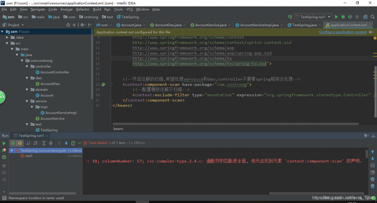377x203 pixels.
Task: Select the cnstrong breadcrumb in navigation bar
Action: [89, 17]
